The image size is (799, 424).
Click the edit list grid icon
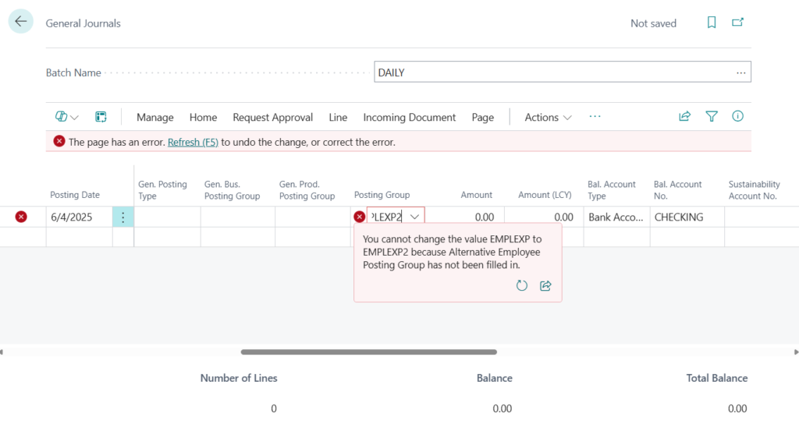[101, 117]
